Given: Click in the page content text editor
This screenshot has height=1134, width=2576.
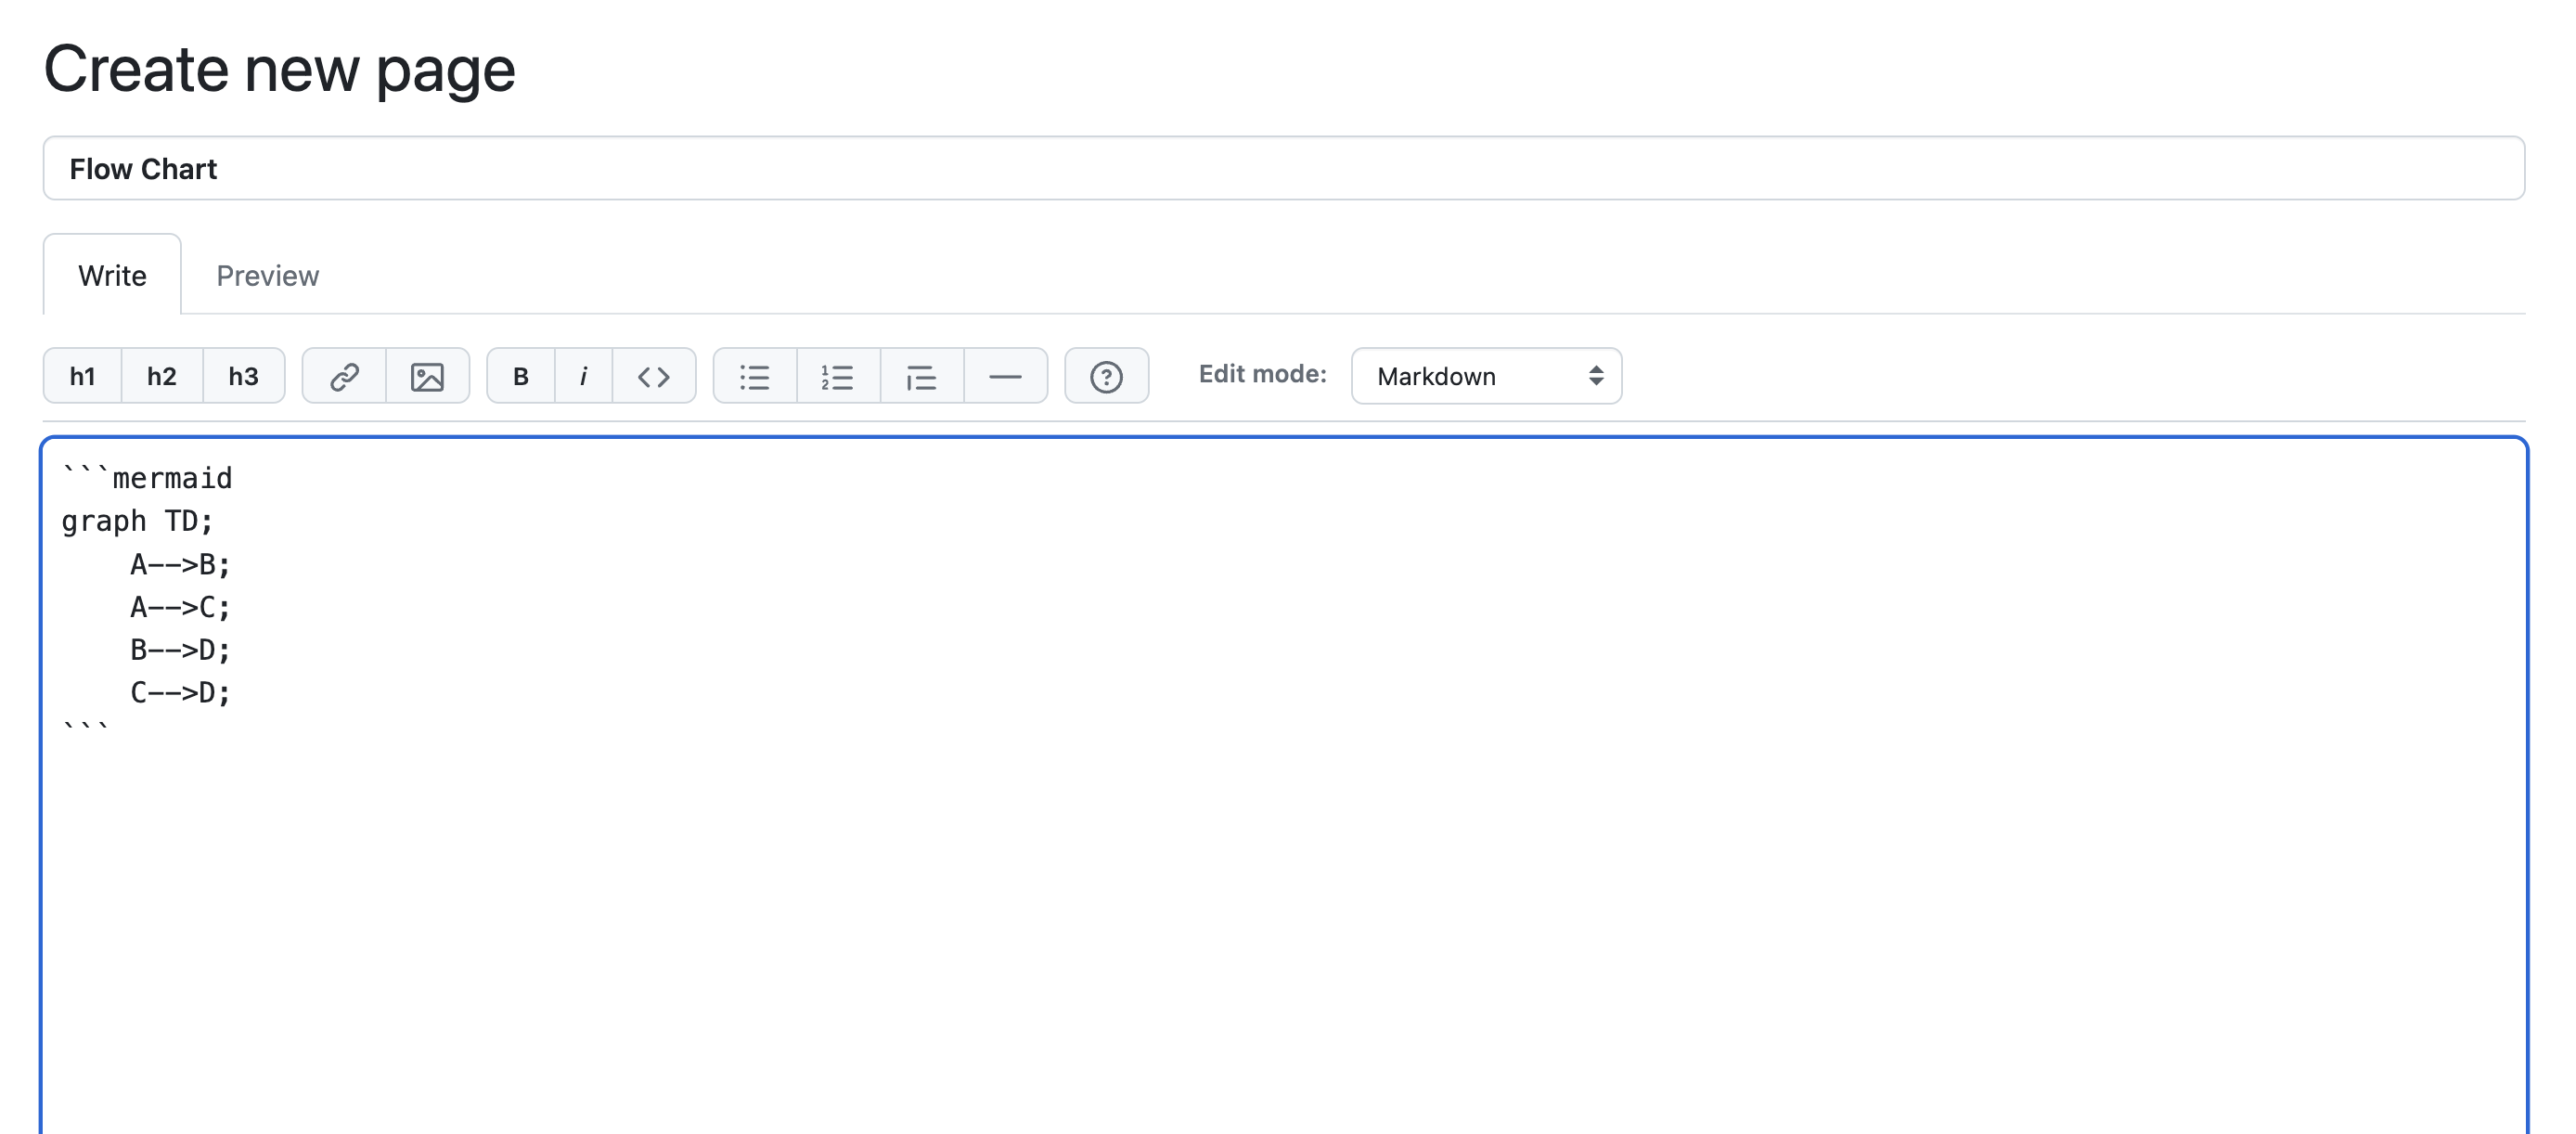Looking at the screenshot, I should pos(1284,786).
